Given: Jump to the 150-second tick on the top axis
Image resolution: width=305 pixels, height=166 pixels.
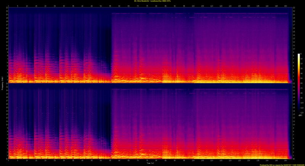Looking at the screenshot, I should point(286,6).
